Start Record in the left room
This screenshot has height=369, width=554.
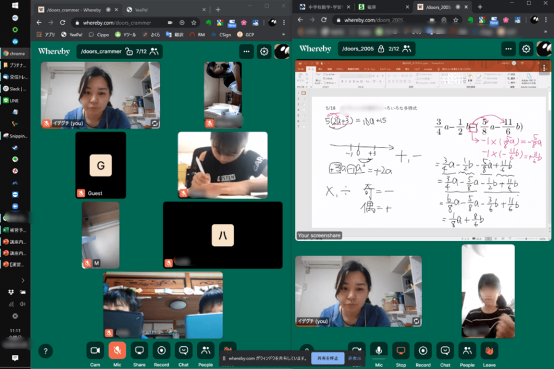[x=161, y=350]
